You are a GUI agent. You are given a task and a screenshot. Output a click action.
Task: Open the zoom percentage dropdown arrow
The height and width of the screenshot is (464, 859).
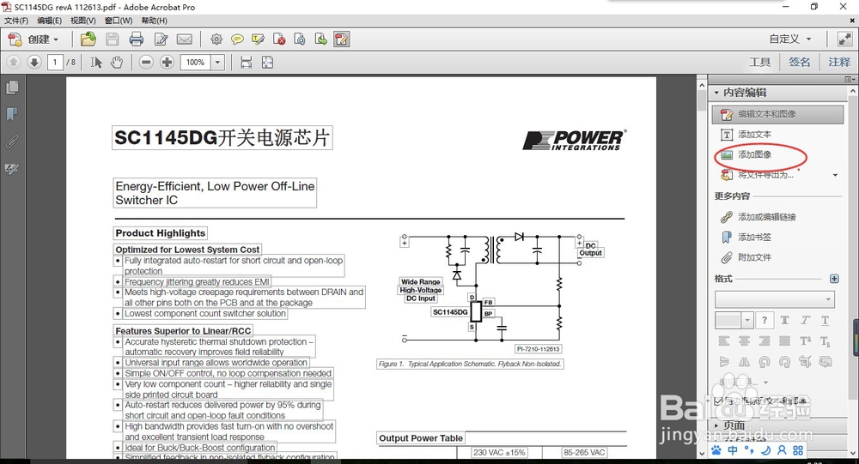(x=217, y=63)
